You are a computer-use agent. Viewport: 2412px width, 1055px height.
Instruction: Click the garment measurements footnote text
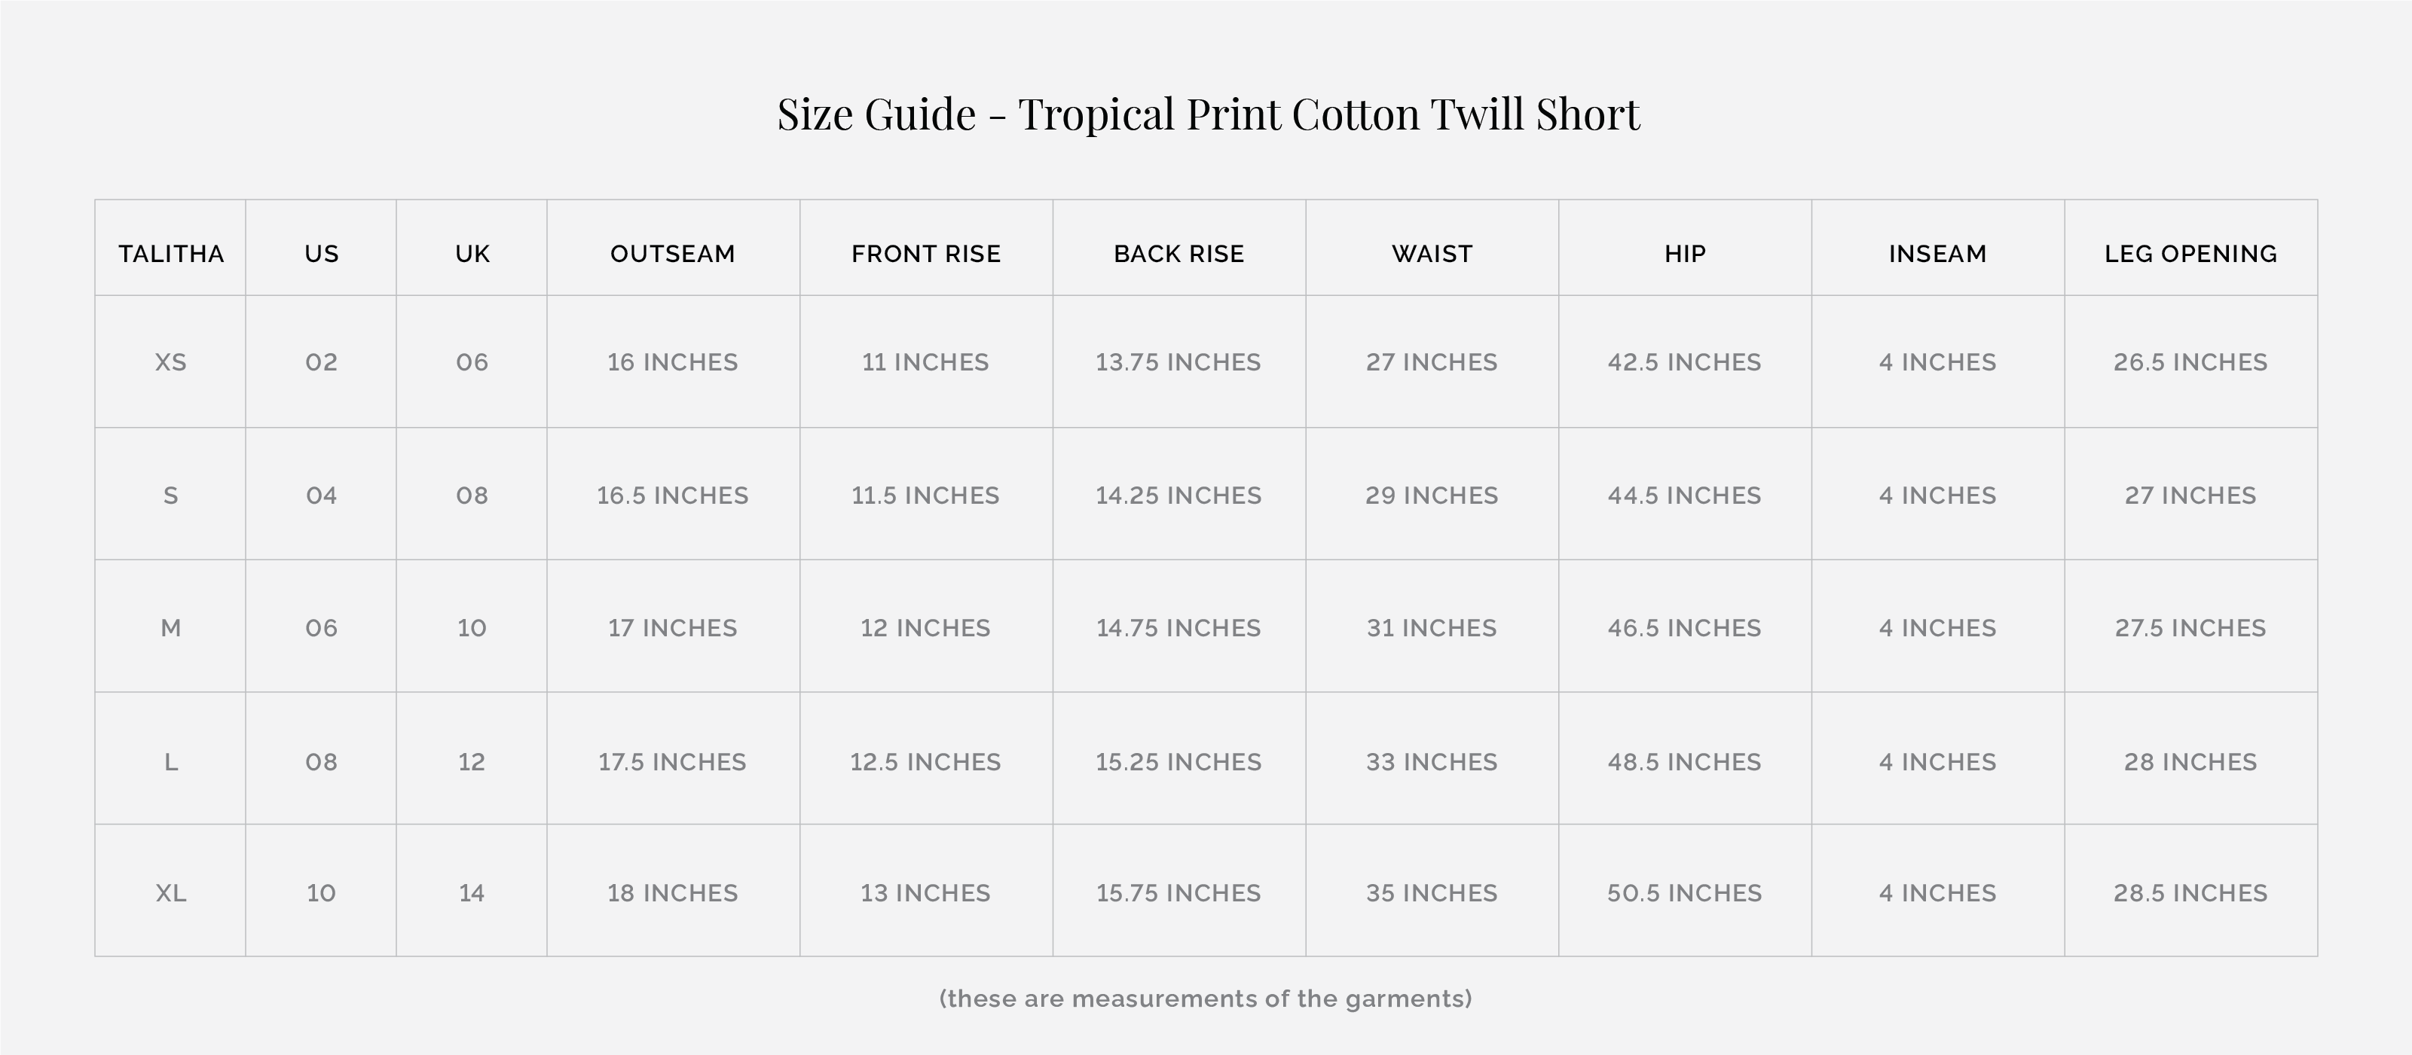pyautogui.click(x=1205, y=999)
